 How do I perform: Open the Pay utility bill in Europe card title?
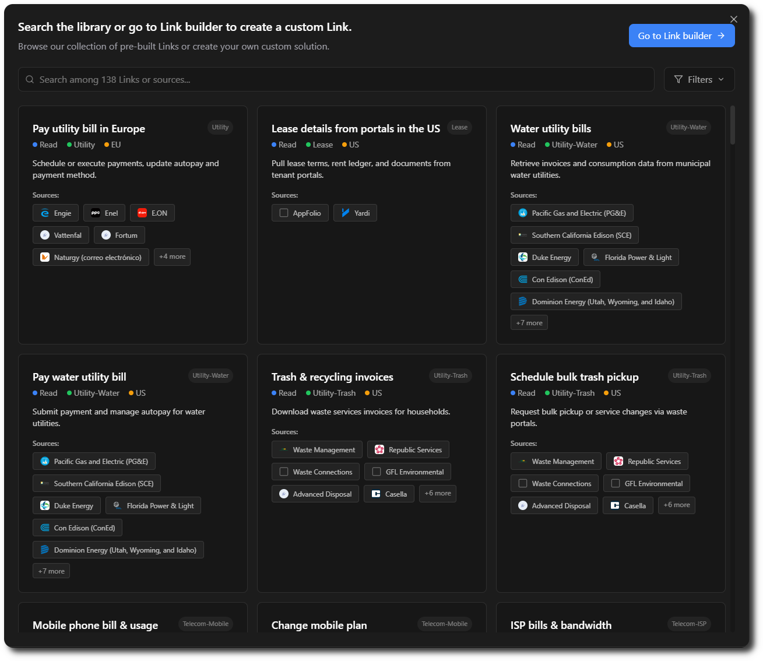pyautogui.click(x=89, y=129)
